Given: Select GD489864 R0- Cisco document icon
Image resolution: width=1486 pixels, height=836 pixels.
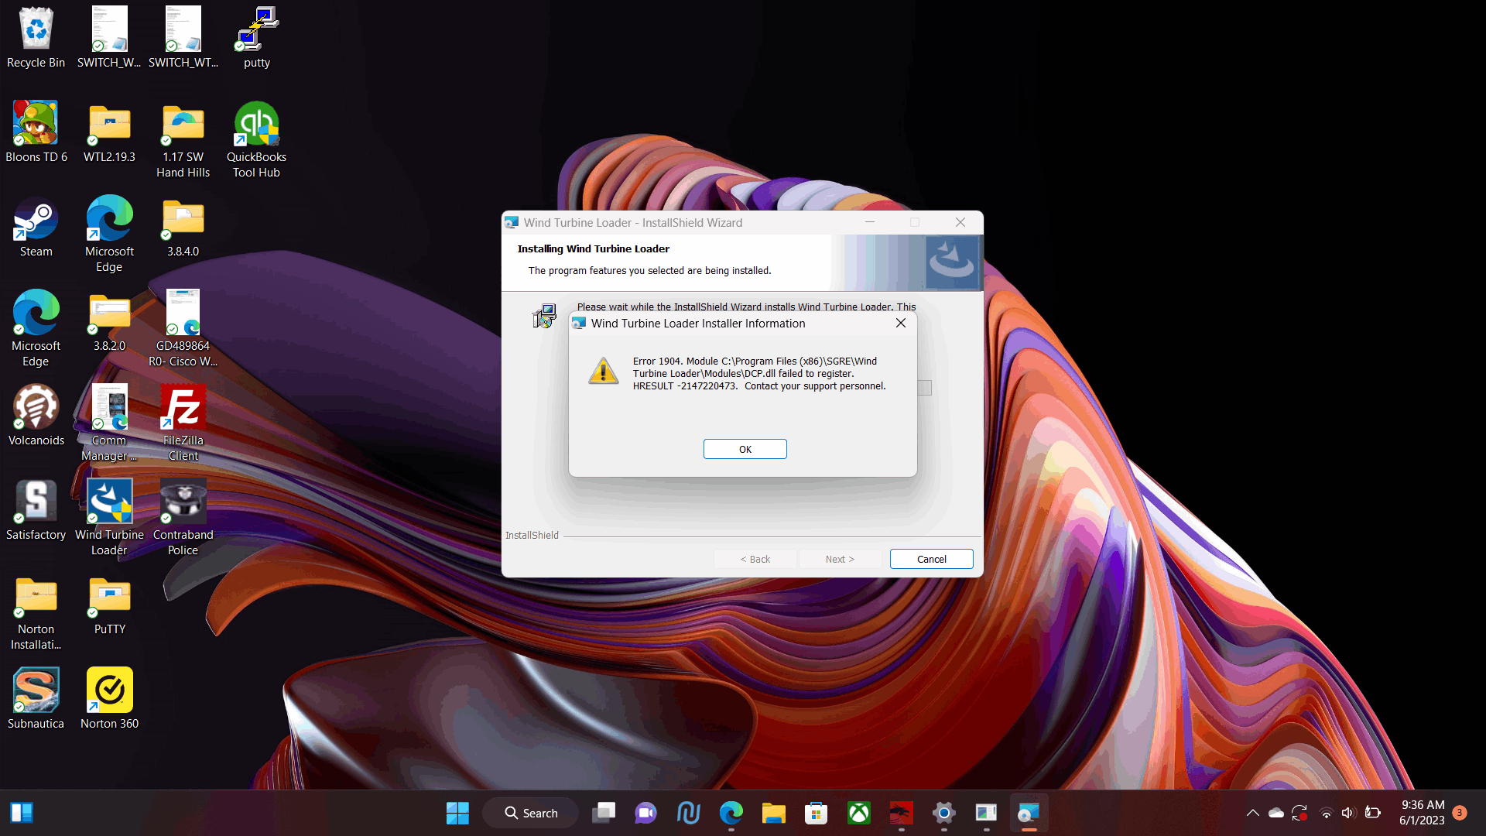Looking at the screenshot, I should 183,328.
